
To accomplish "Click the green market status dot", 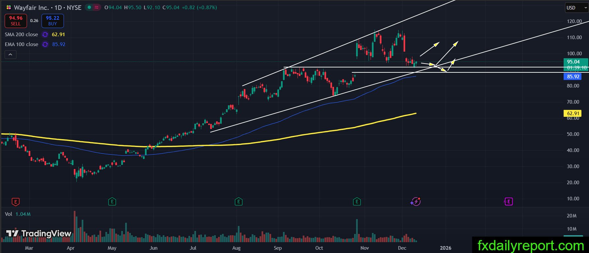I will coord(89,7).
